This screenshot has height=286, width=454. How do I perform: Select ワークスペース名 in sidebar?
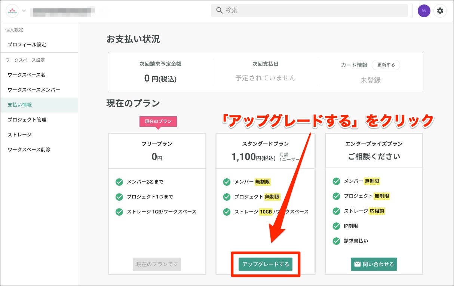pyautogui.click(x=27, y=75)
